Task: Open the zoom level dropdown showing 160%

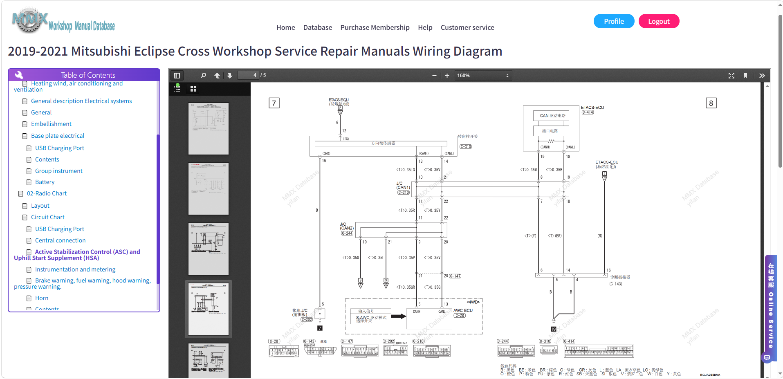Action: 483,76
